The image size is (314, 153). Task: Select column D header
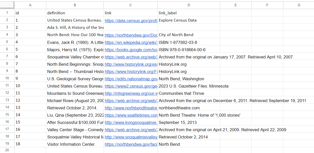pos(189,5)
